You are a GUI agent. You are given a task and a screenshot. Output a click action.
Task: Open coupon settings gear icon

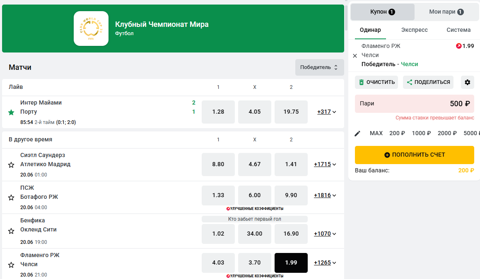click(x=468, y=82)
